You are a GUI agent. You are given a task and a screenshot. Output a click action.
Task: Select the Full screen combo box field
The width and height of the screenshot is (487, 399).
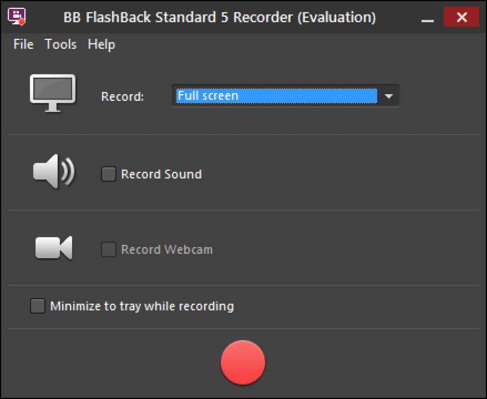pyautogui.click(x=276, y=96)
